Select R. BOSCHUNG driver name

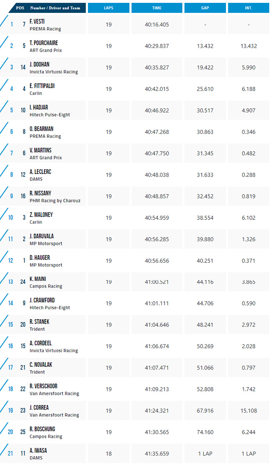(42, 429)
